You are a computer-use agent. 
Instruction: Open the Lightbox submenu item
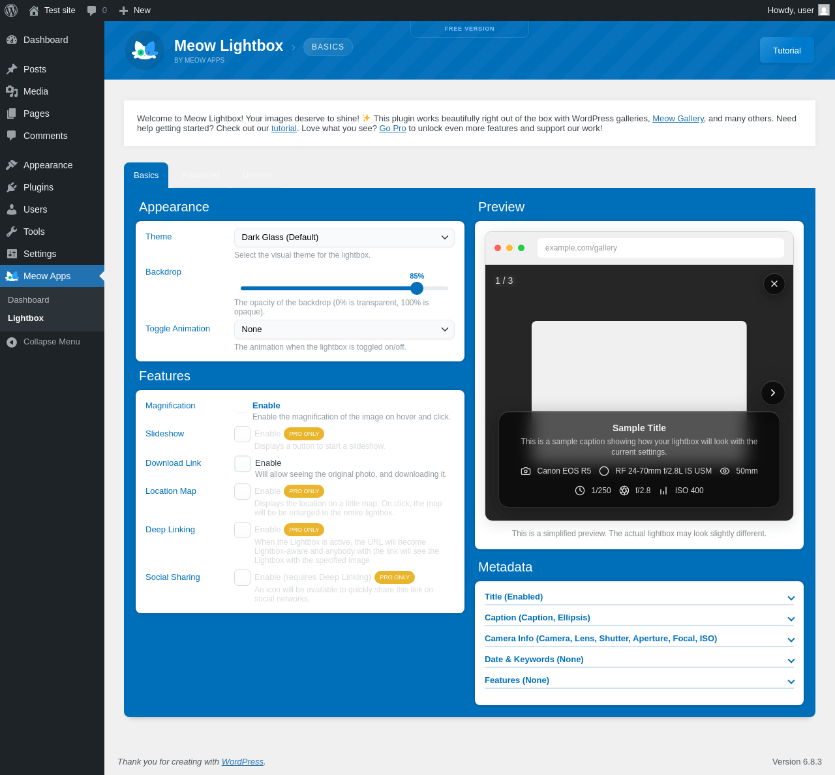(52, 318)
